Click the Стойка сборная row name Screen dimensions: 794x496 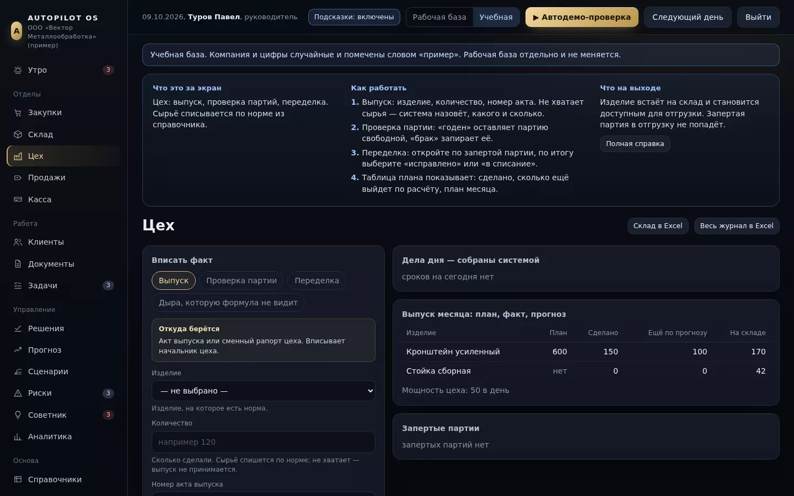pos(438,371)
